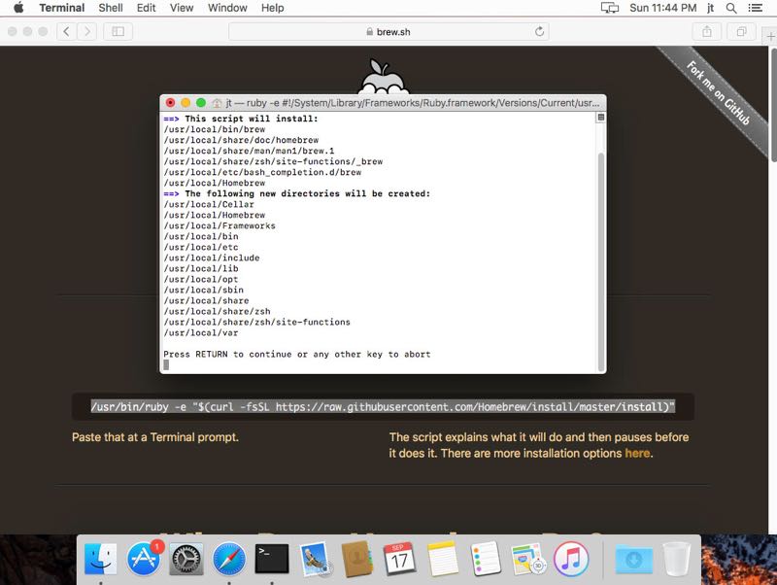Click the Fork me on GitHub ribbon
Image resolution: width=777 pixels, height=585 pixels.
coord(718,92)
